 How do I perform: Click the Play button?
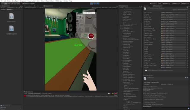(92, 4)
